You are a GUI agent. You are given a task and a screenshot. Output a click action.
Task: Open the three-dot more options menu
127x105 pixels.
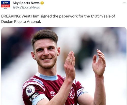click(124, 3)
